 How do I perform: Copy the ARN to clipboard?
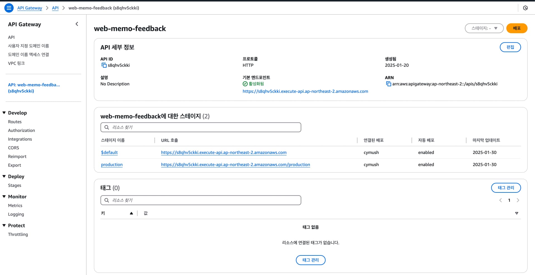click(388, 84)
